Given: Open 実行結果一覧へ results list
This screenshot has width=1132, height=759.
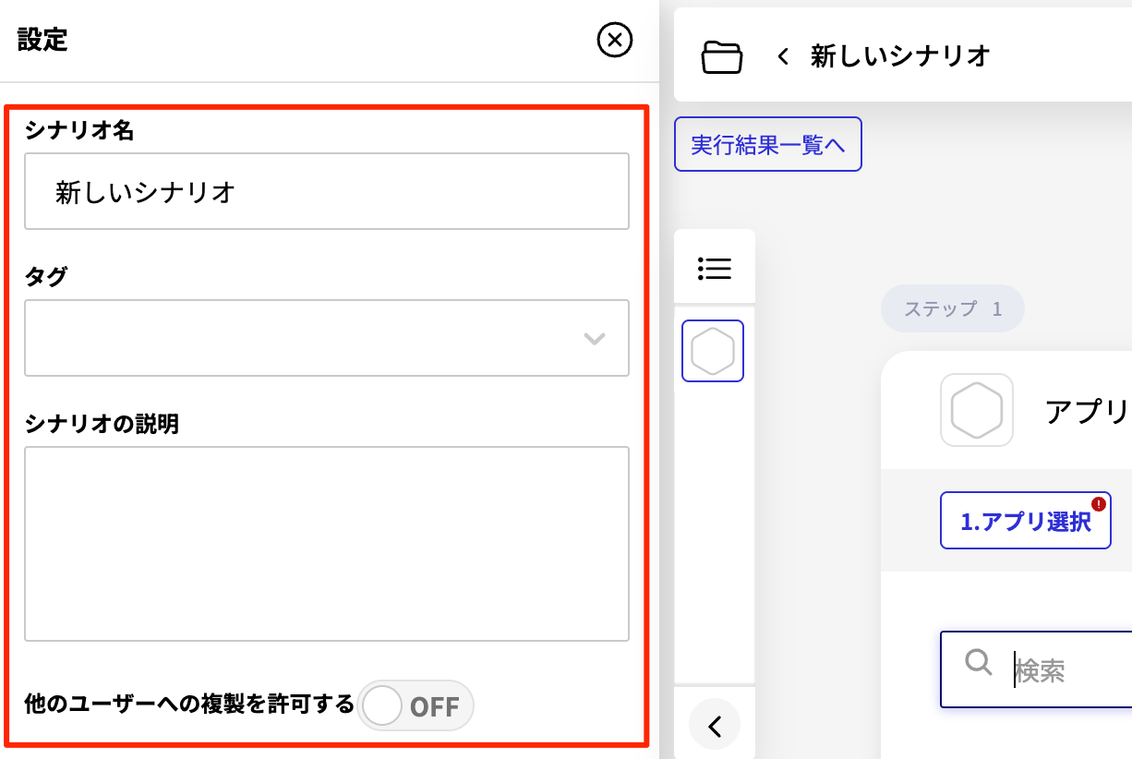Looking at the screenshot, I should coord(768,144).
